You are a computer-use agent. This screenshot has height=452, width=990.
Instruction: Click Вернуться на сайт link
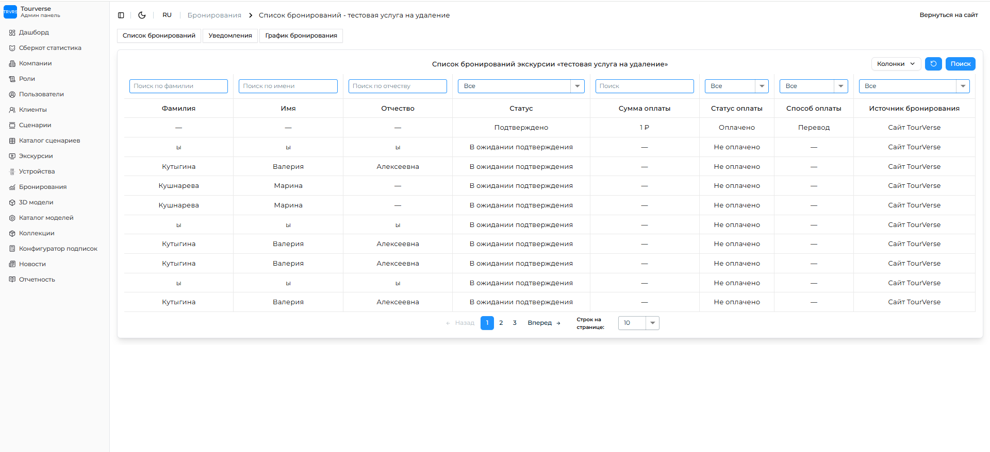948,15
